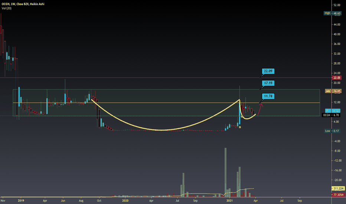Click the 52.00 price scale label
The image size is (346, 204).
[337, 5]
